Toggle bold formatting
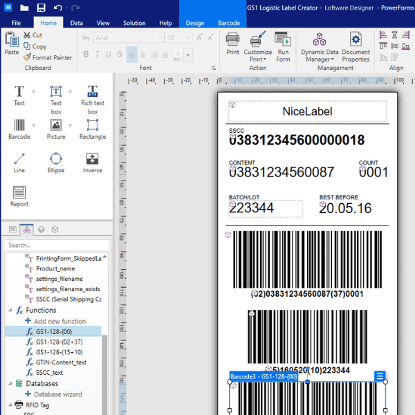This screenshot has height=415, width=415. point(86,54)
